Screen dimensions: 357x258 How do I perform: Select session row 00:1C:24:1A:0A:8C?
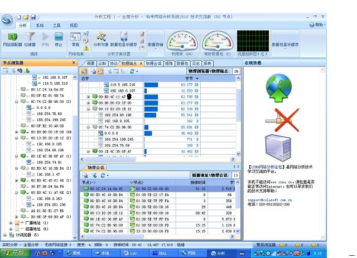(x=158, y=189)
